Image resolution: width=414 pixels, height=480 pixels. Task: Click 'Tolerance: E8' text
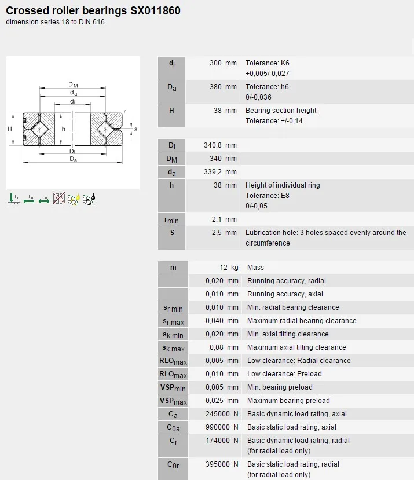pos(268,196)
